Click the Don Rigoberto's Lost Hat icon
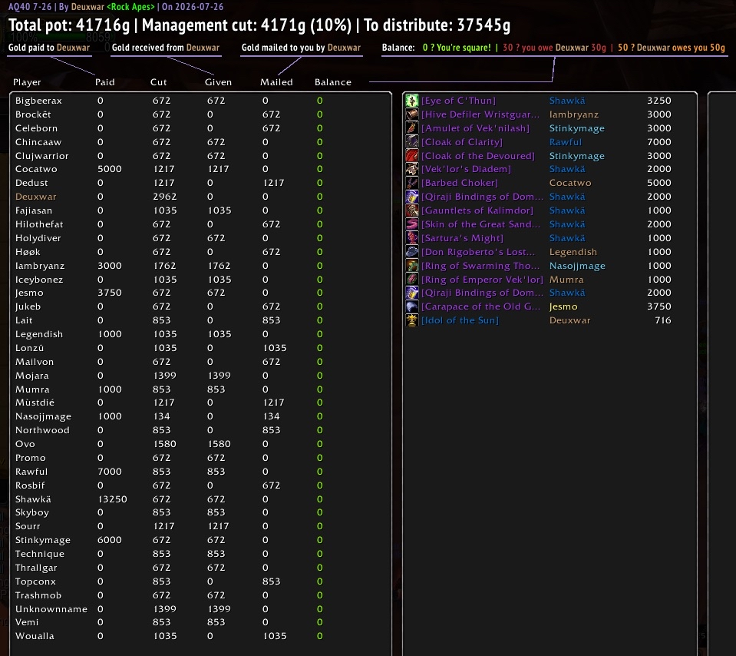 [411, 252]
